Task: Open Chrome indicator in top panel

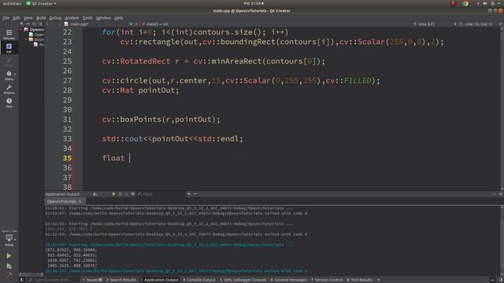Action: click(465, 3)
